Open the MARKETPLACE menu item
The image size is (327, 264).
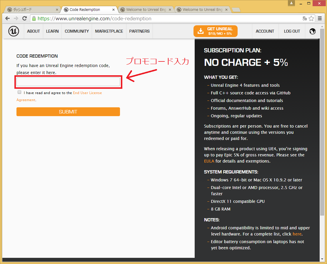(109, 31)
